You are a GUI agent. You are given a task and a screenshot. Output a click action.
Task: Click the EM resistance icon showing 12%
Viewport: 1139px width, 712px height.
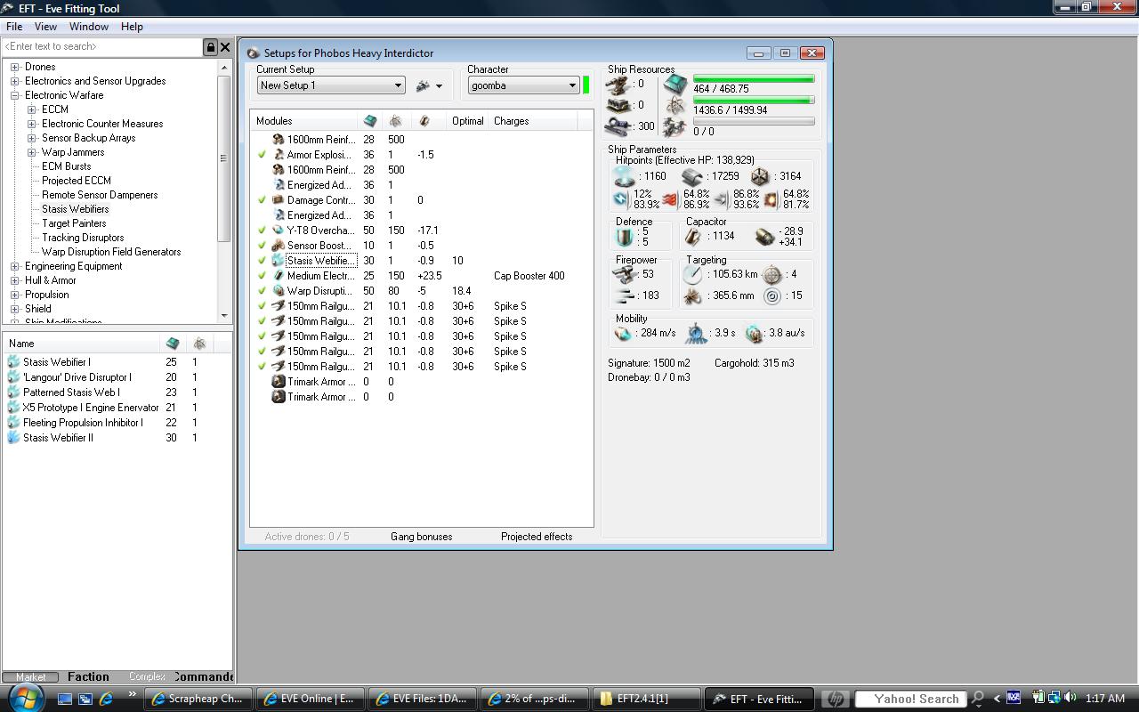pos(620,199)
